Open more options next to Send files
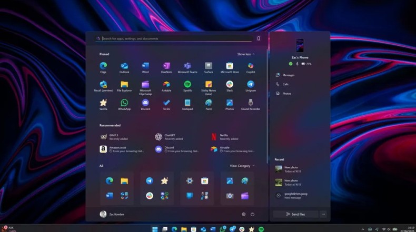The height and width of the screenshot is (232, 416). tap(323, 214)
